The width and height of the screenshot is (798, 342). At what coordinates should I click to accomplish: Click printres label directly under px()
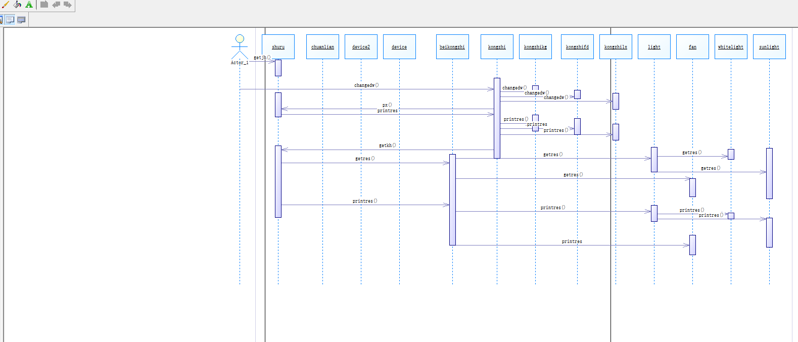[388, 111]
